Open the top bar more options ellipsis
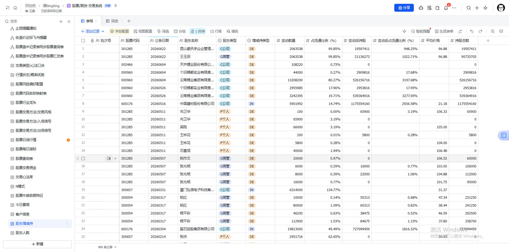 [454, 8]
